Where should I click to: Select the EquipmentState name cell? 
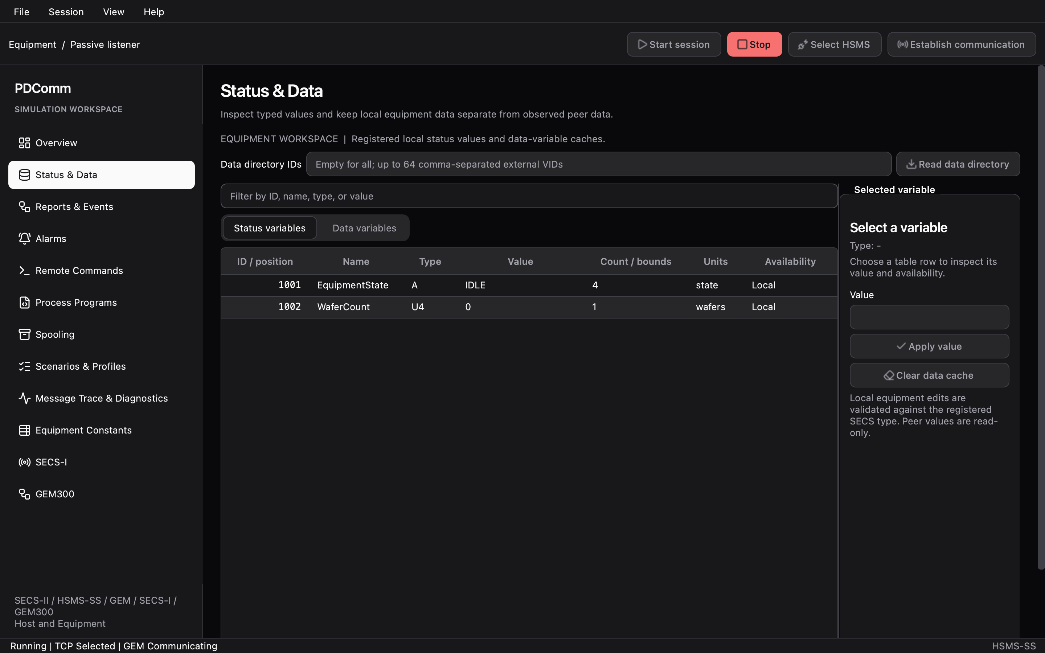353,286
